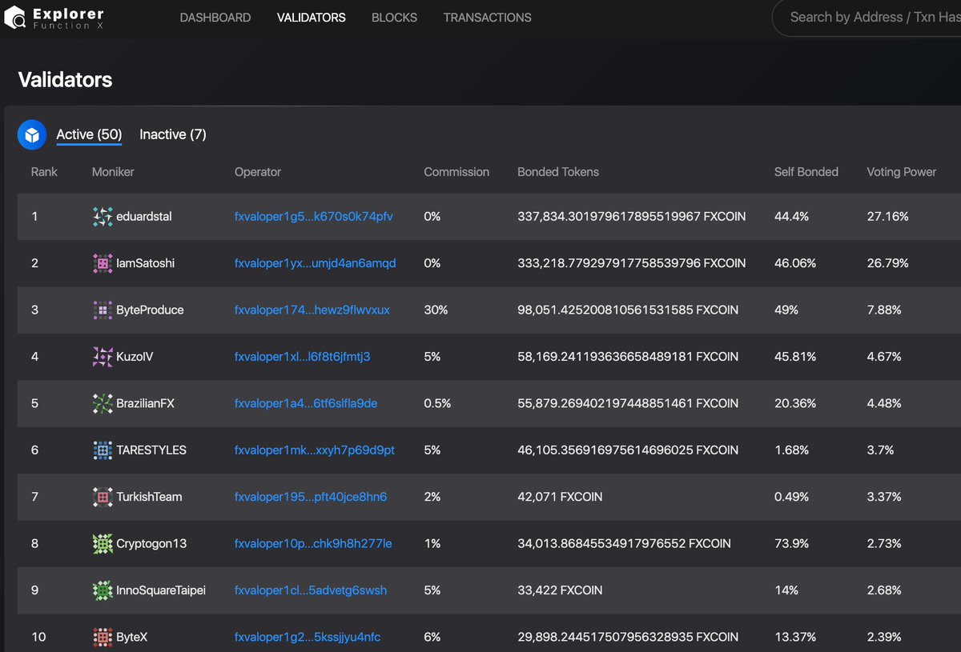The height and width of the screenshot is (652, 961).
Task: Open operator fxvaloper10p...chk9h8h277le
Action: coord(313,544)
